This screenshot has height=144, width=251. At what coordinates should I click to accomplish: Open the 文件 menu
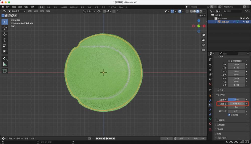[x=8, y=7]
